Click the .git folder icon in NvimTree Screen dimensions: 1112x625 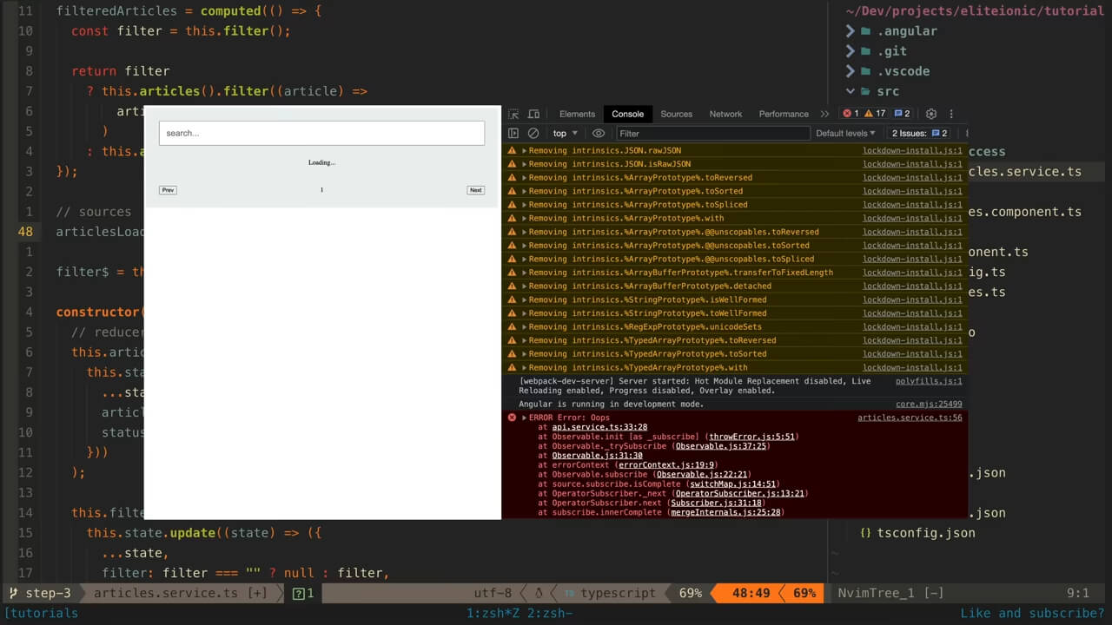pos(865,51)
